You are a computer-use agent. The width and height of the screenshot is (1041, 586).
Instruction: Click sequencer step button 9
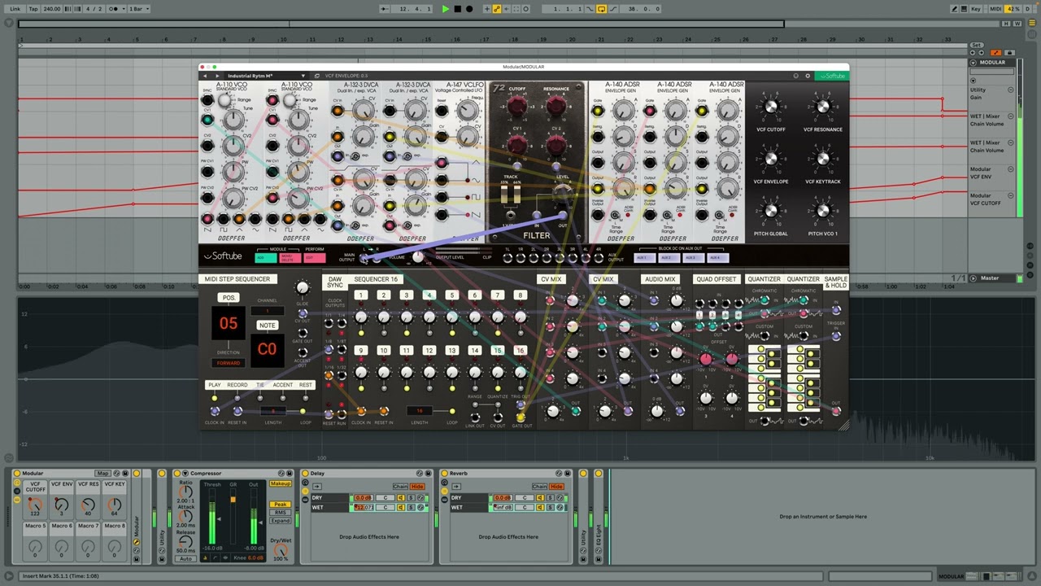pos(360,351)
